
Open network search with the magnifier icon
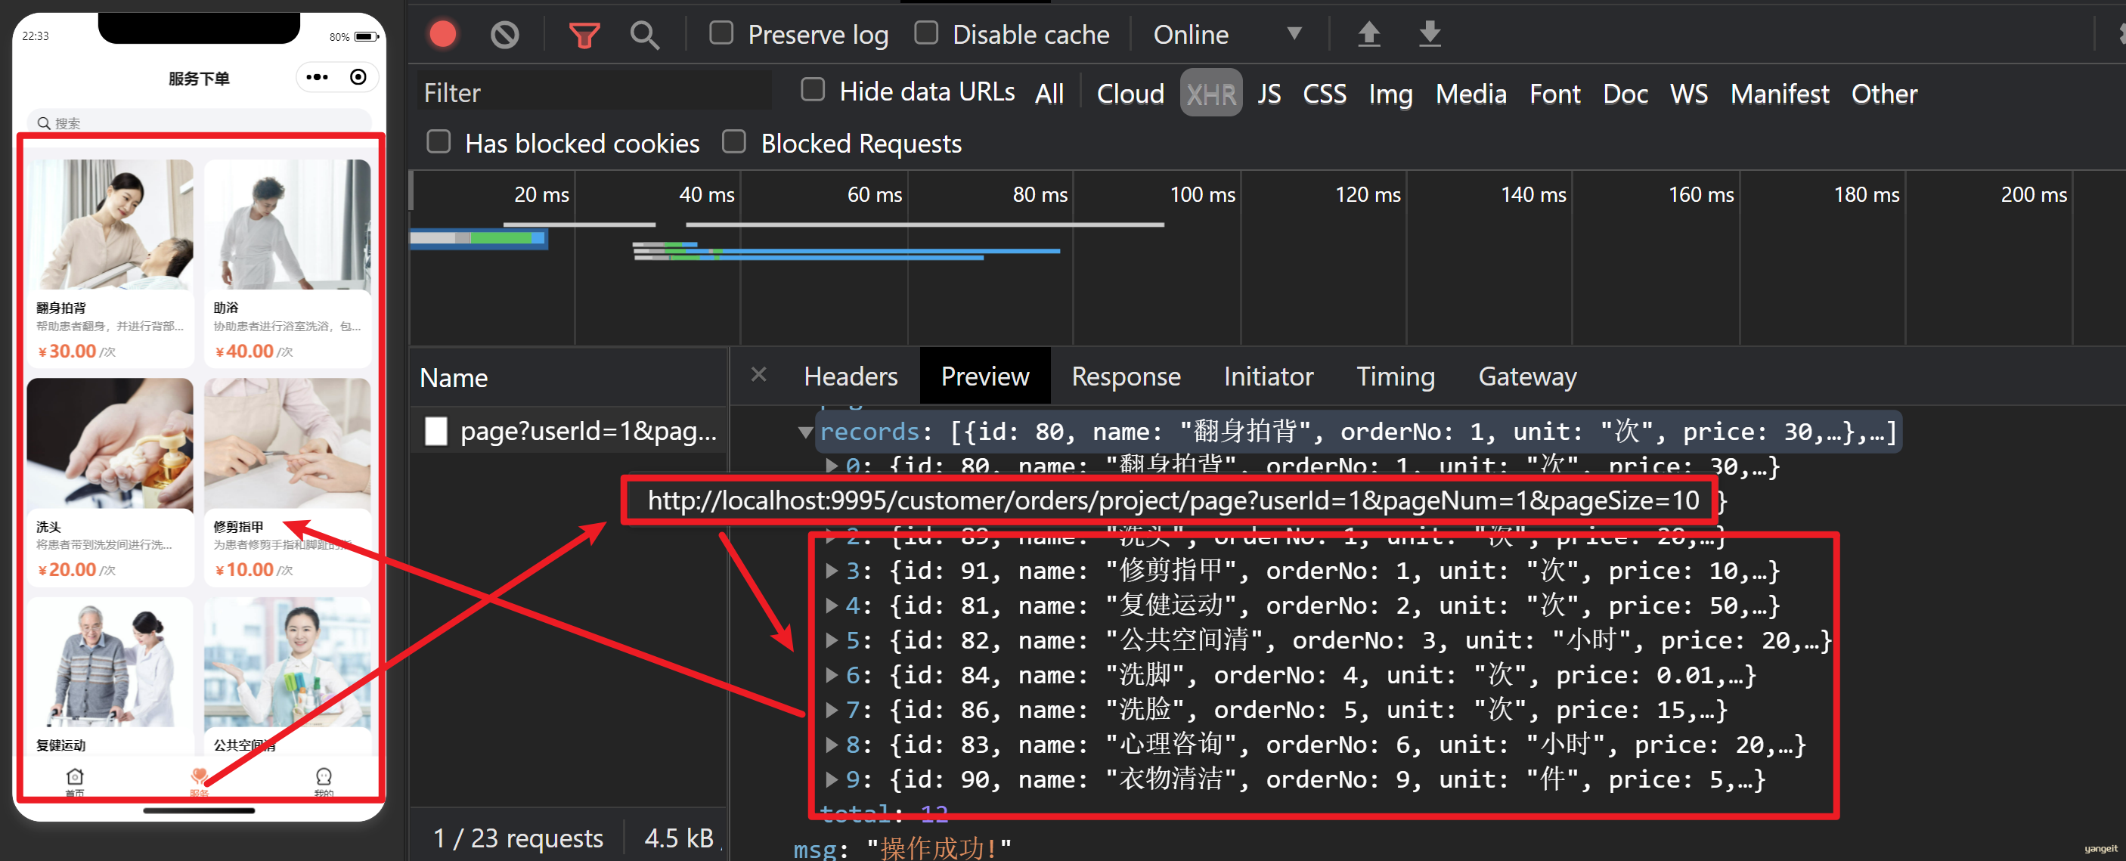click(x=643, y=35)
